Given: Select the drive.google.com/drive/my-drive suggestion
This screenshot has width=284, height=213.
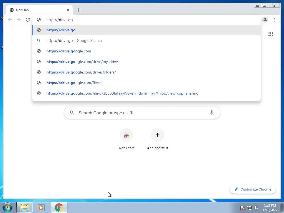Looking at the screenshot, I should pos(146,62).
